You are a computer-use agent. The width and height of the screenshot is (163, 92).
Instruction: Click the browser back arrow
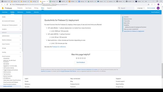pyautogui.click(x=2, y=5)
